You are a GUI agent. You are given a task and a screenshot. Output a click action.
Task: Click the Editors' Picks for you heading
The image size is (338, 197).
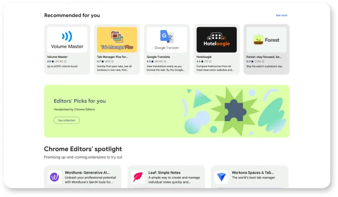click(79, 101)
